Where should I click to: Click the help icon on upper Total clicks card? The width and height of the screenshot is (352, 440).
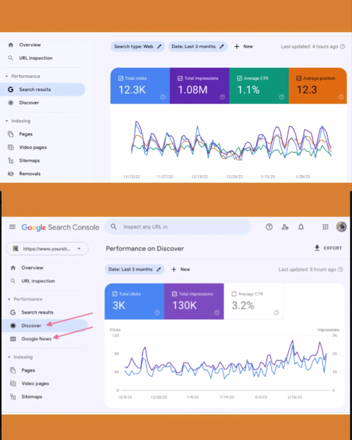[x=163, y=97]
